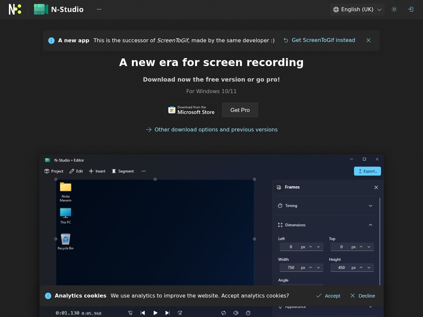Click the N-Studio Editor title bar icon
Screen dimensions: 423x317
48,160
